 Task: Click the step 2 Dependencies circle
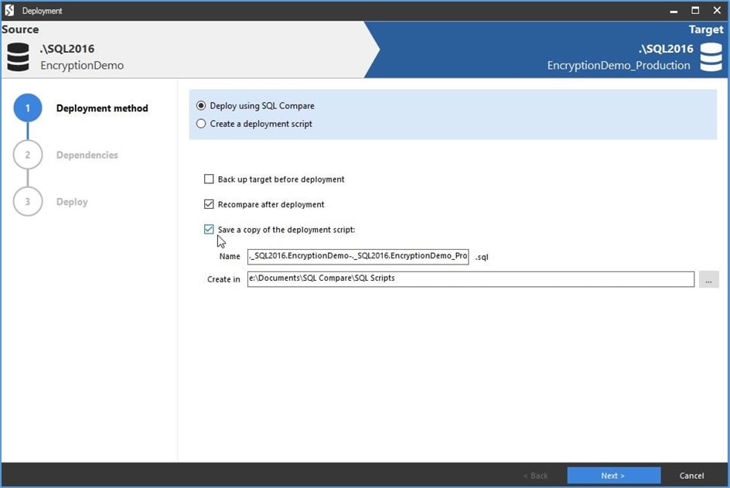[28, 155]
